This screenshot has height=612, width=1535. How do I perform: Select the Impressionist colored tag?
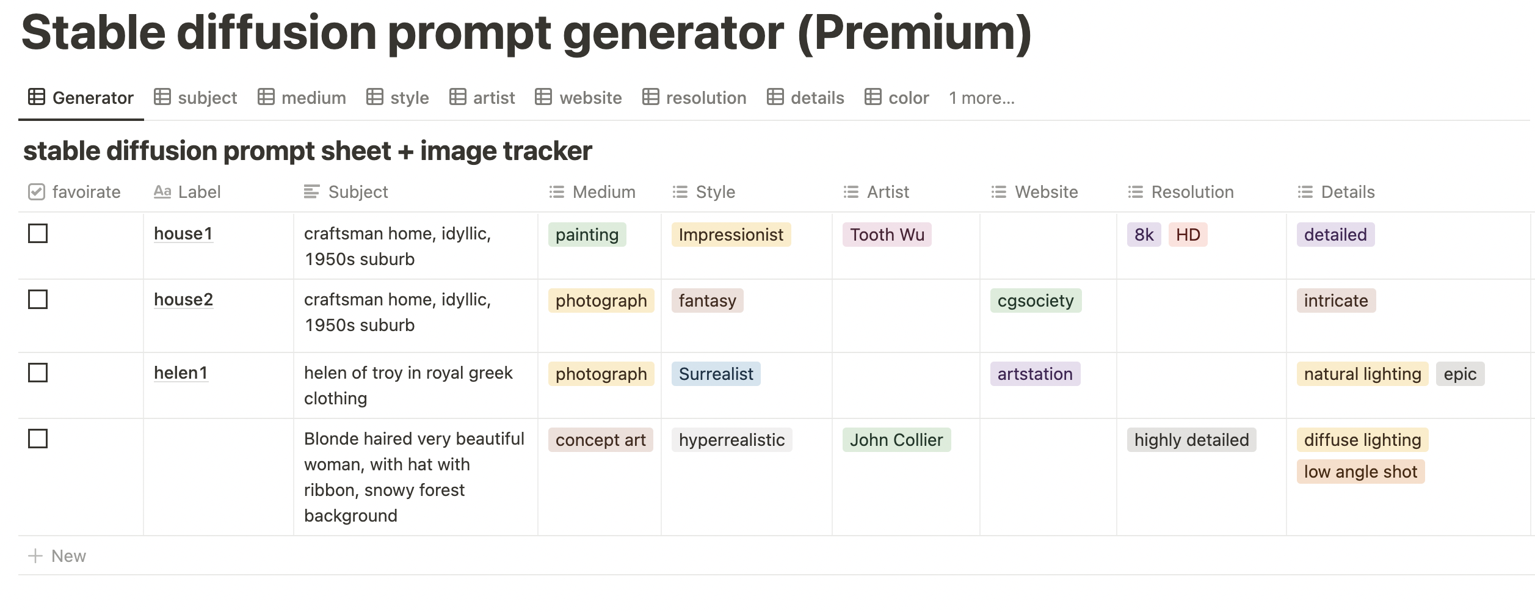731,235
